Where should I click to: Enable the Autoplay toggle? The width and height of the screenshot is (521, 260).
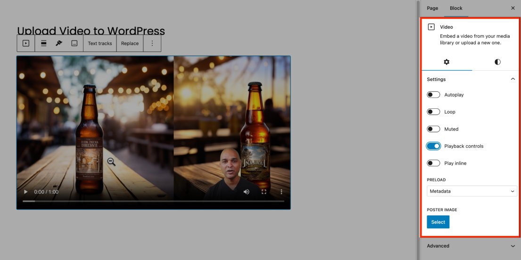pos(433,95)
